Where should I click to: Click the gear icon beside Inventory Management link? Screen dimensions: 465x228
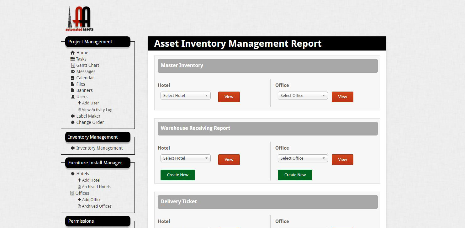tap(73, 148)
